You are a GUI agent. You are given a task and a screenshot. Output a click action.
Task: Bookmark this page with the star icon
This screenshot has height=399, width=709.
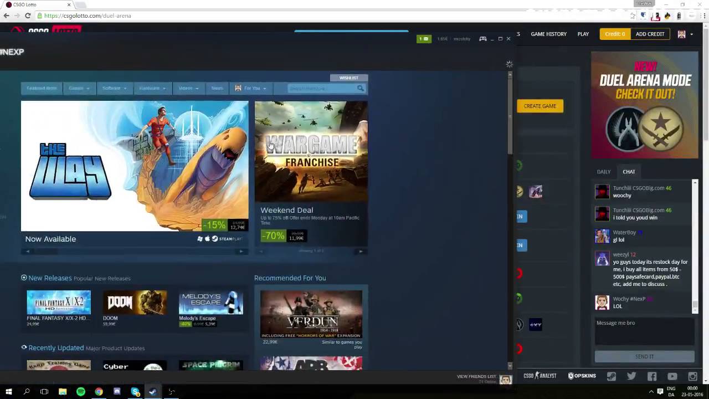[633, 16]
